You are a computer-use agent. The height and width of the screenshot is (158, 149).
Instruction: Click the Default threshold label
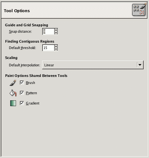pyautogui.click(x=22, y=48)
